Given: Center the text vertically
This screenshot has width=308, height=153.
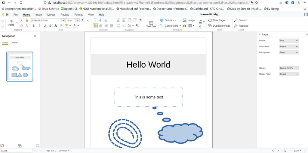Looking at the screenshot, I should click(x=100, y=20).
